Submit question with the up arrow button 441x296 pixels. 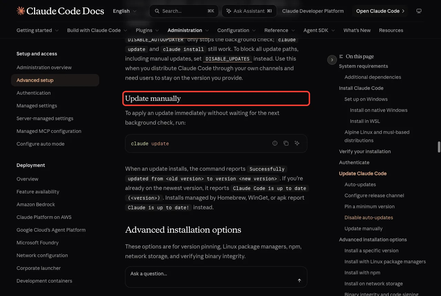299,281
